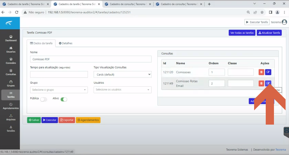Click the blue Executar button
Viewport: 289px width, 155px height.
[x=50, y=120]
